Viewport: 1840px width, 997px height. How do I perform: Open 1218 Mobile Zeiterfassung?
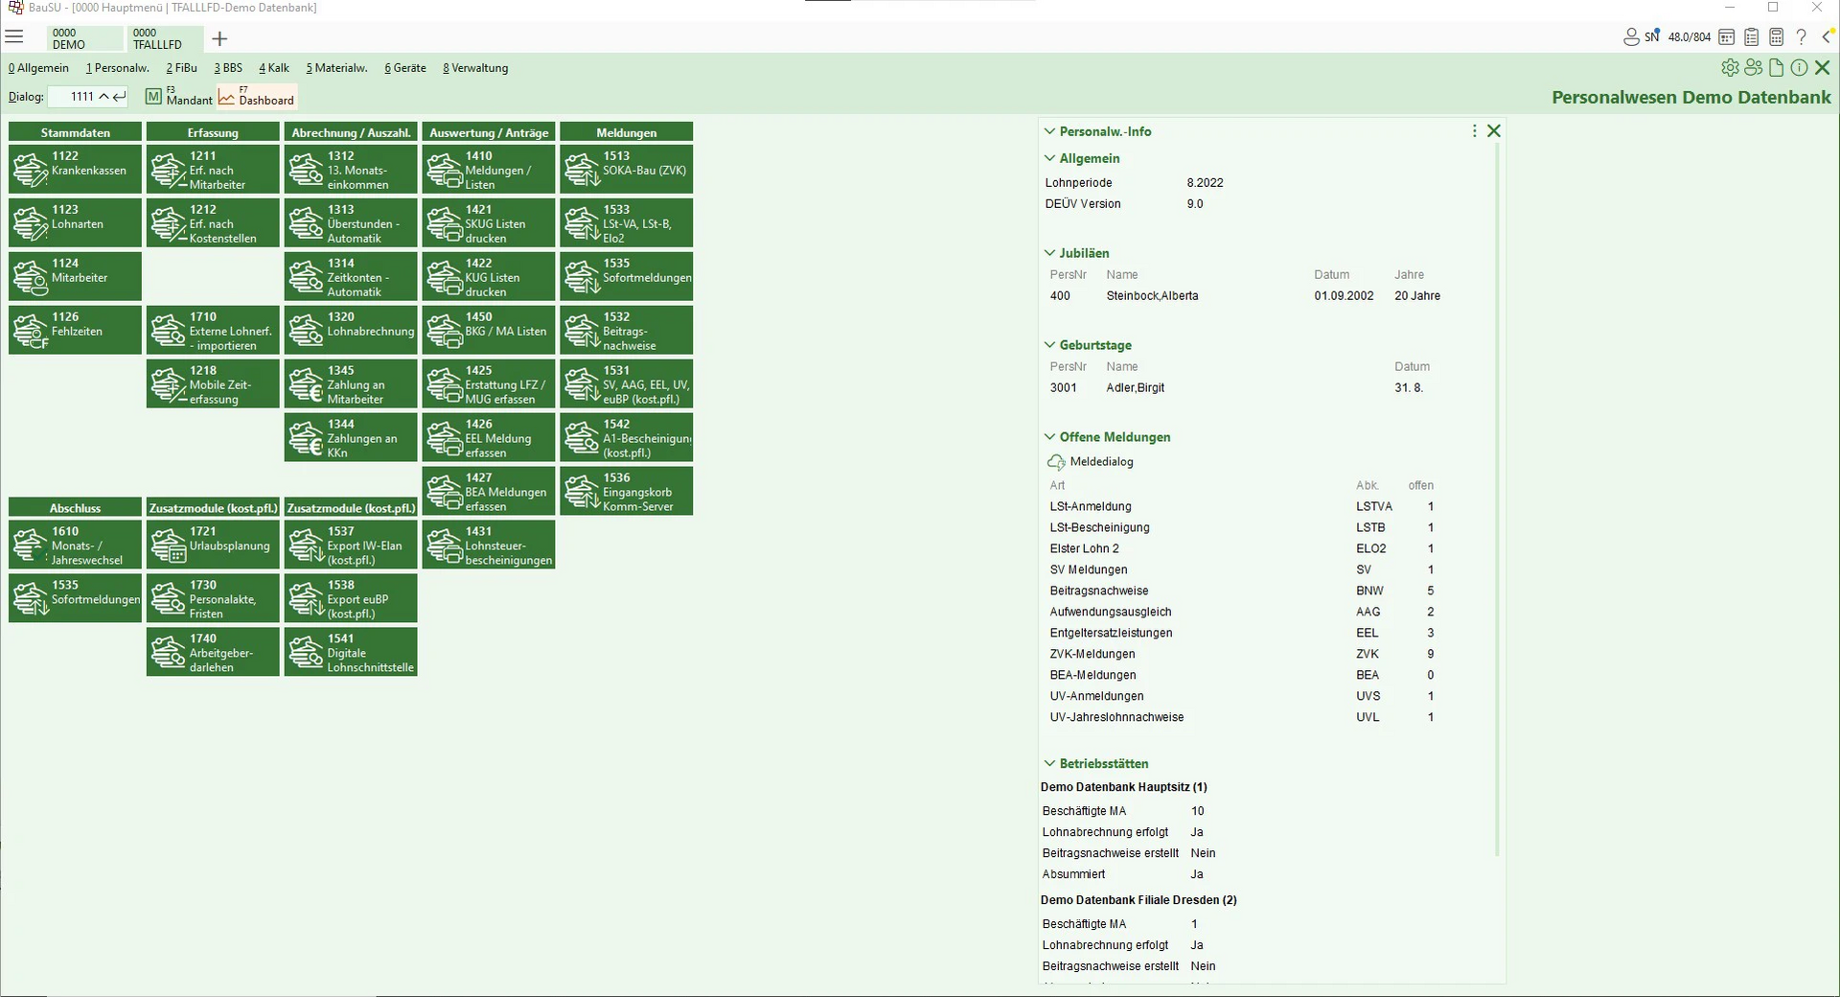(x=212, y=383)
